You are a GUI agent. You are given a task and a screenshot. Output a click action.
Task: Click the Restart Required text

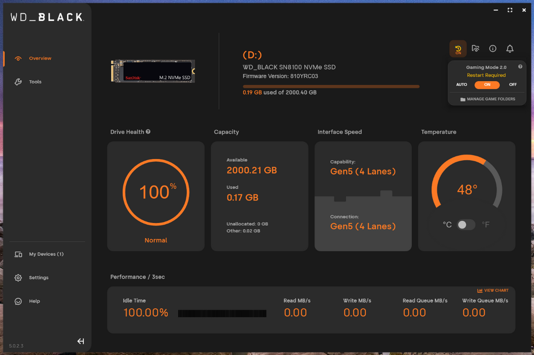point(486,75)
